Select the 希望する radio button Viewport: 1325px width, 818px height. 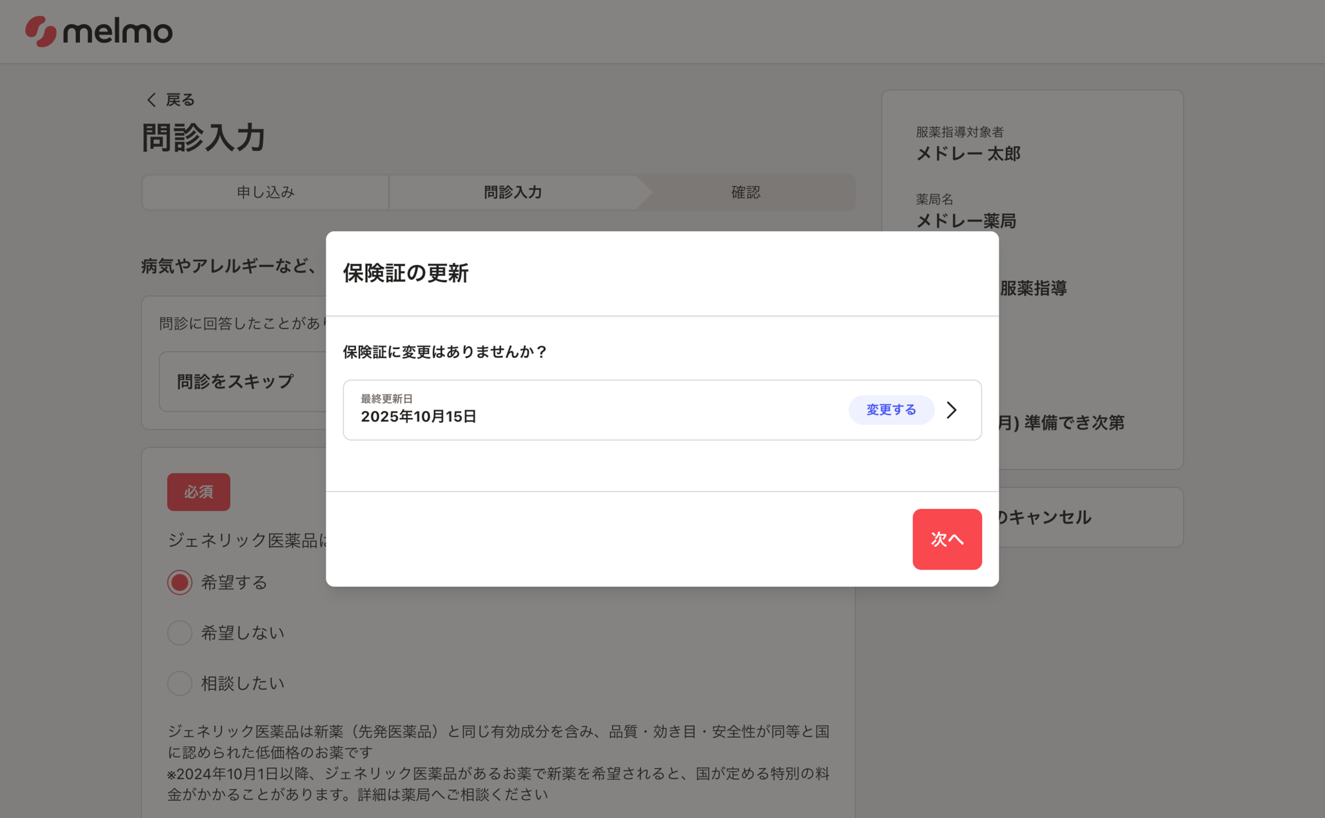tap(180, 582)
